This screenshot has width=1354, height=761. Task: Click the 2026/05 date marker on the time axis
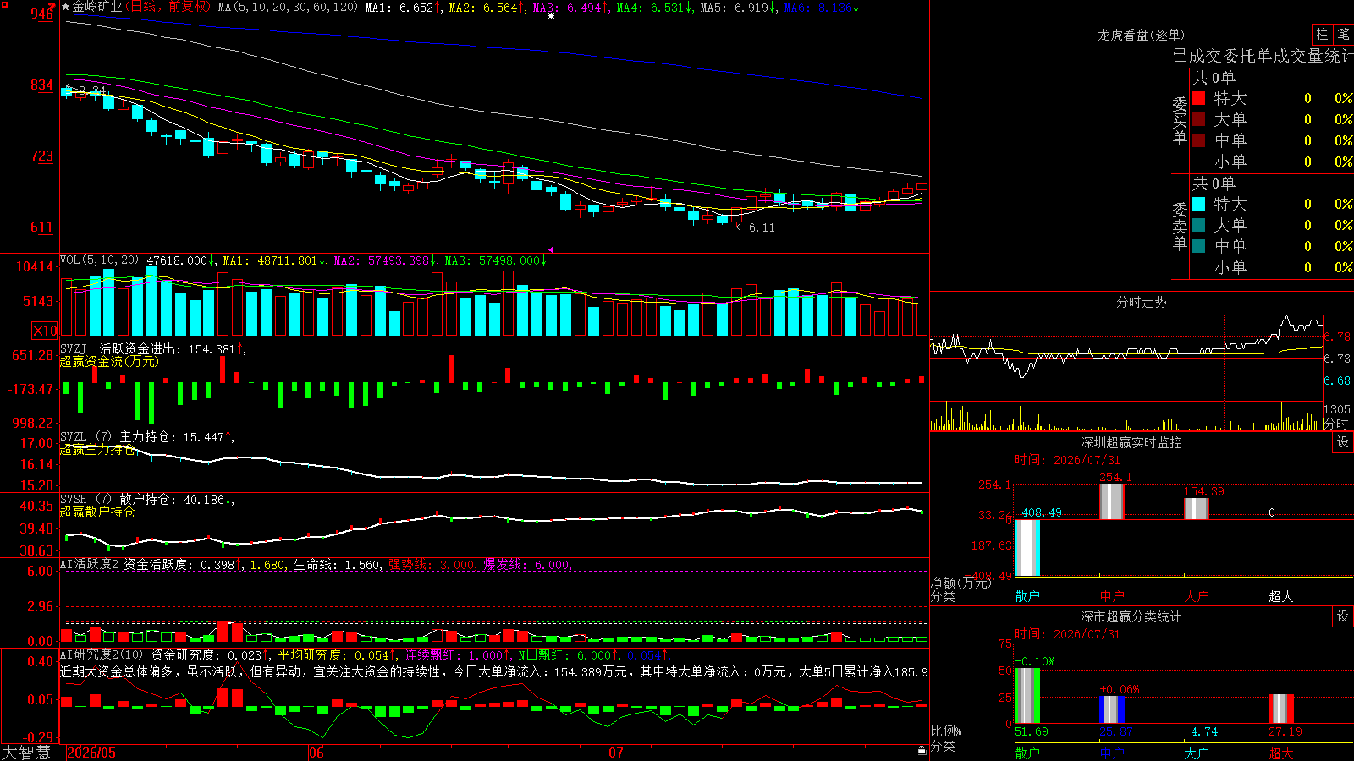(x=91, y=753)
